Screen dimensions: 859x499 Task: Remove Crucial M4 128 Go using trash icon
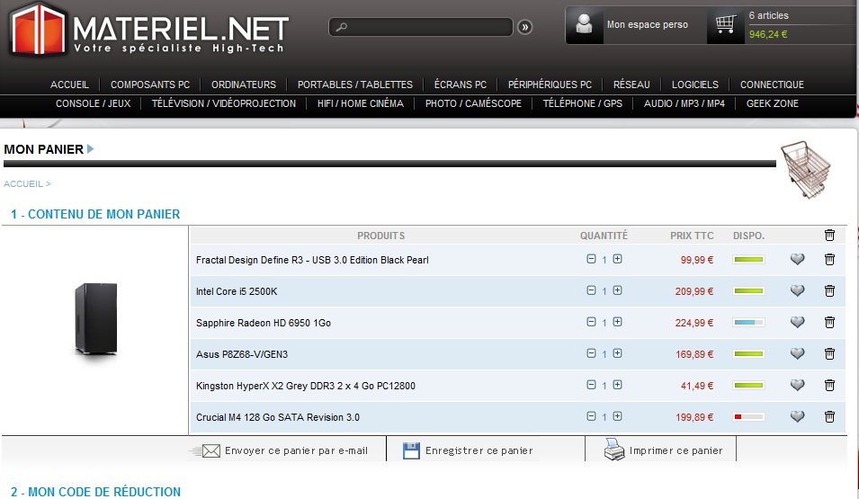pyautogui.click(x=829, y=417)
